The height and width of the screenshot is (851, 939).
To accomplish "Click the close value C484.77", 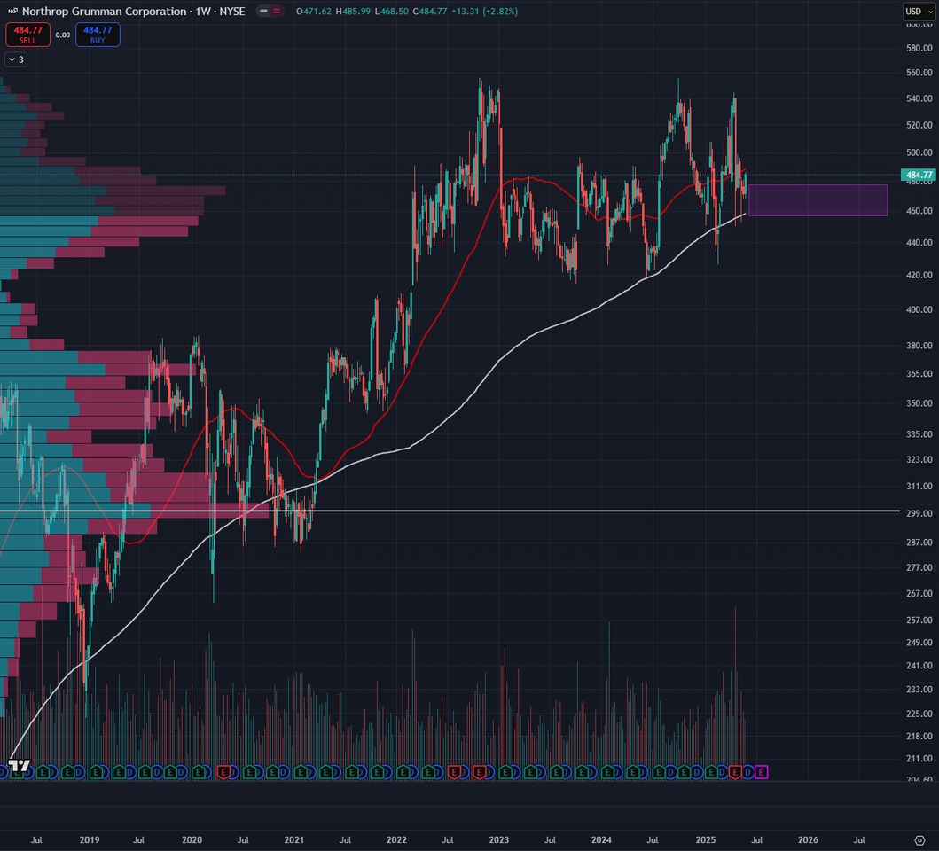I will [430, 11].
